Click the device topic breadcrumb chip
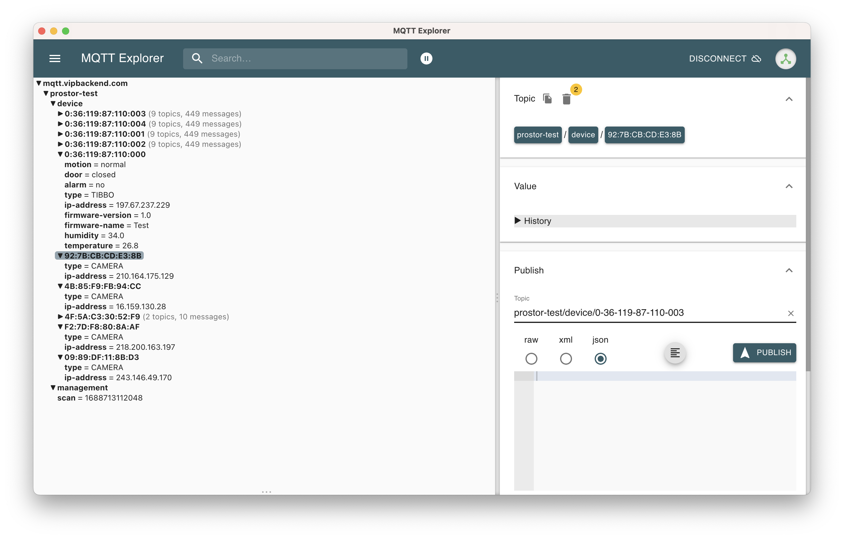The image size is (844, 539). 582,135
